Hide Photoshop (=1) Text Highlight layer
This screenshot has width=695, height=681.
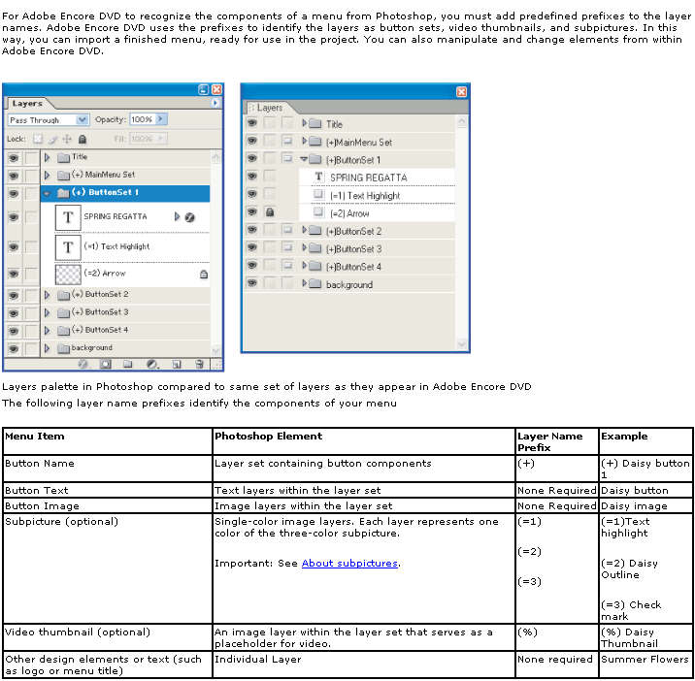coord(14,246)
